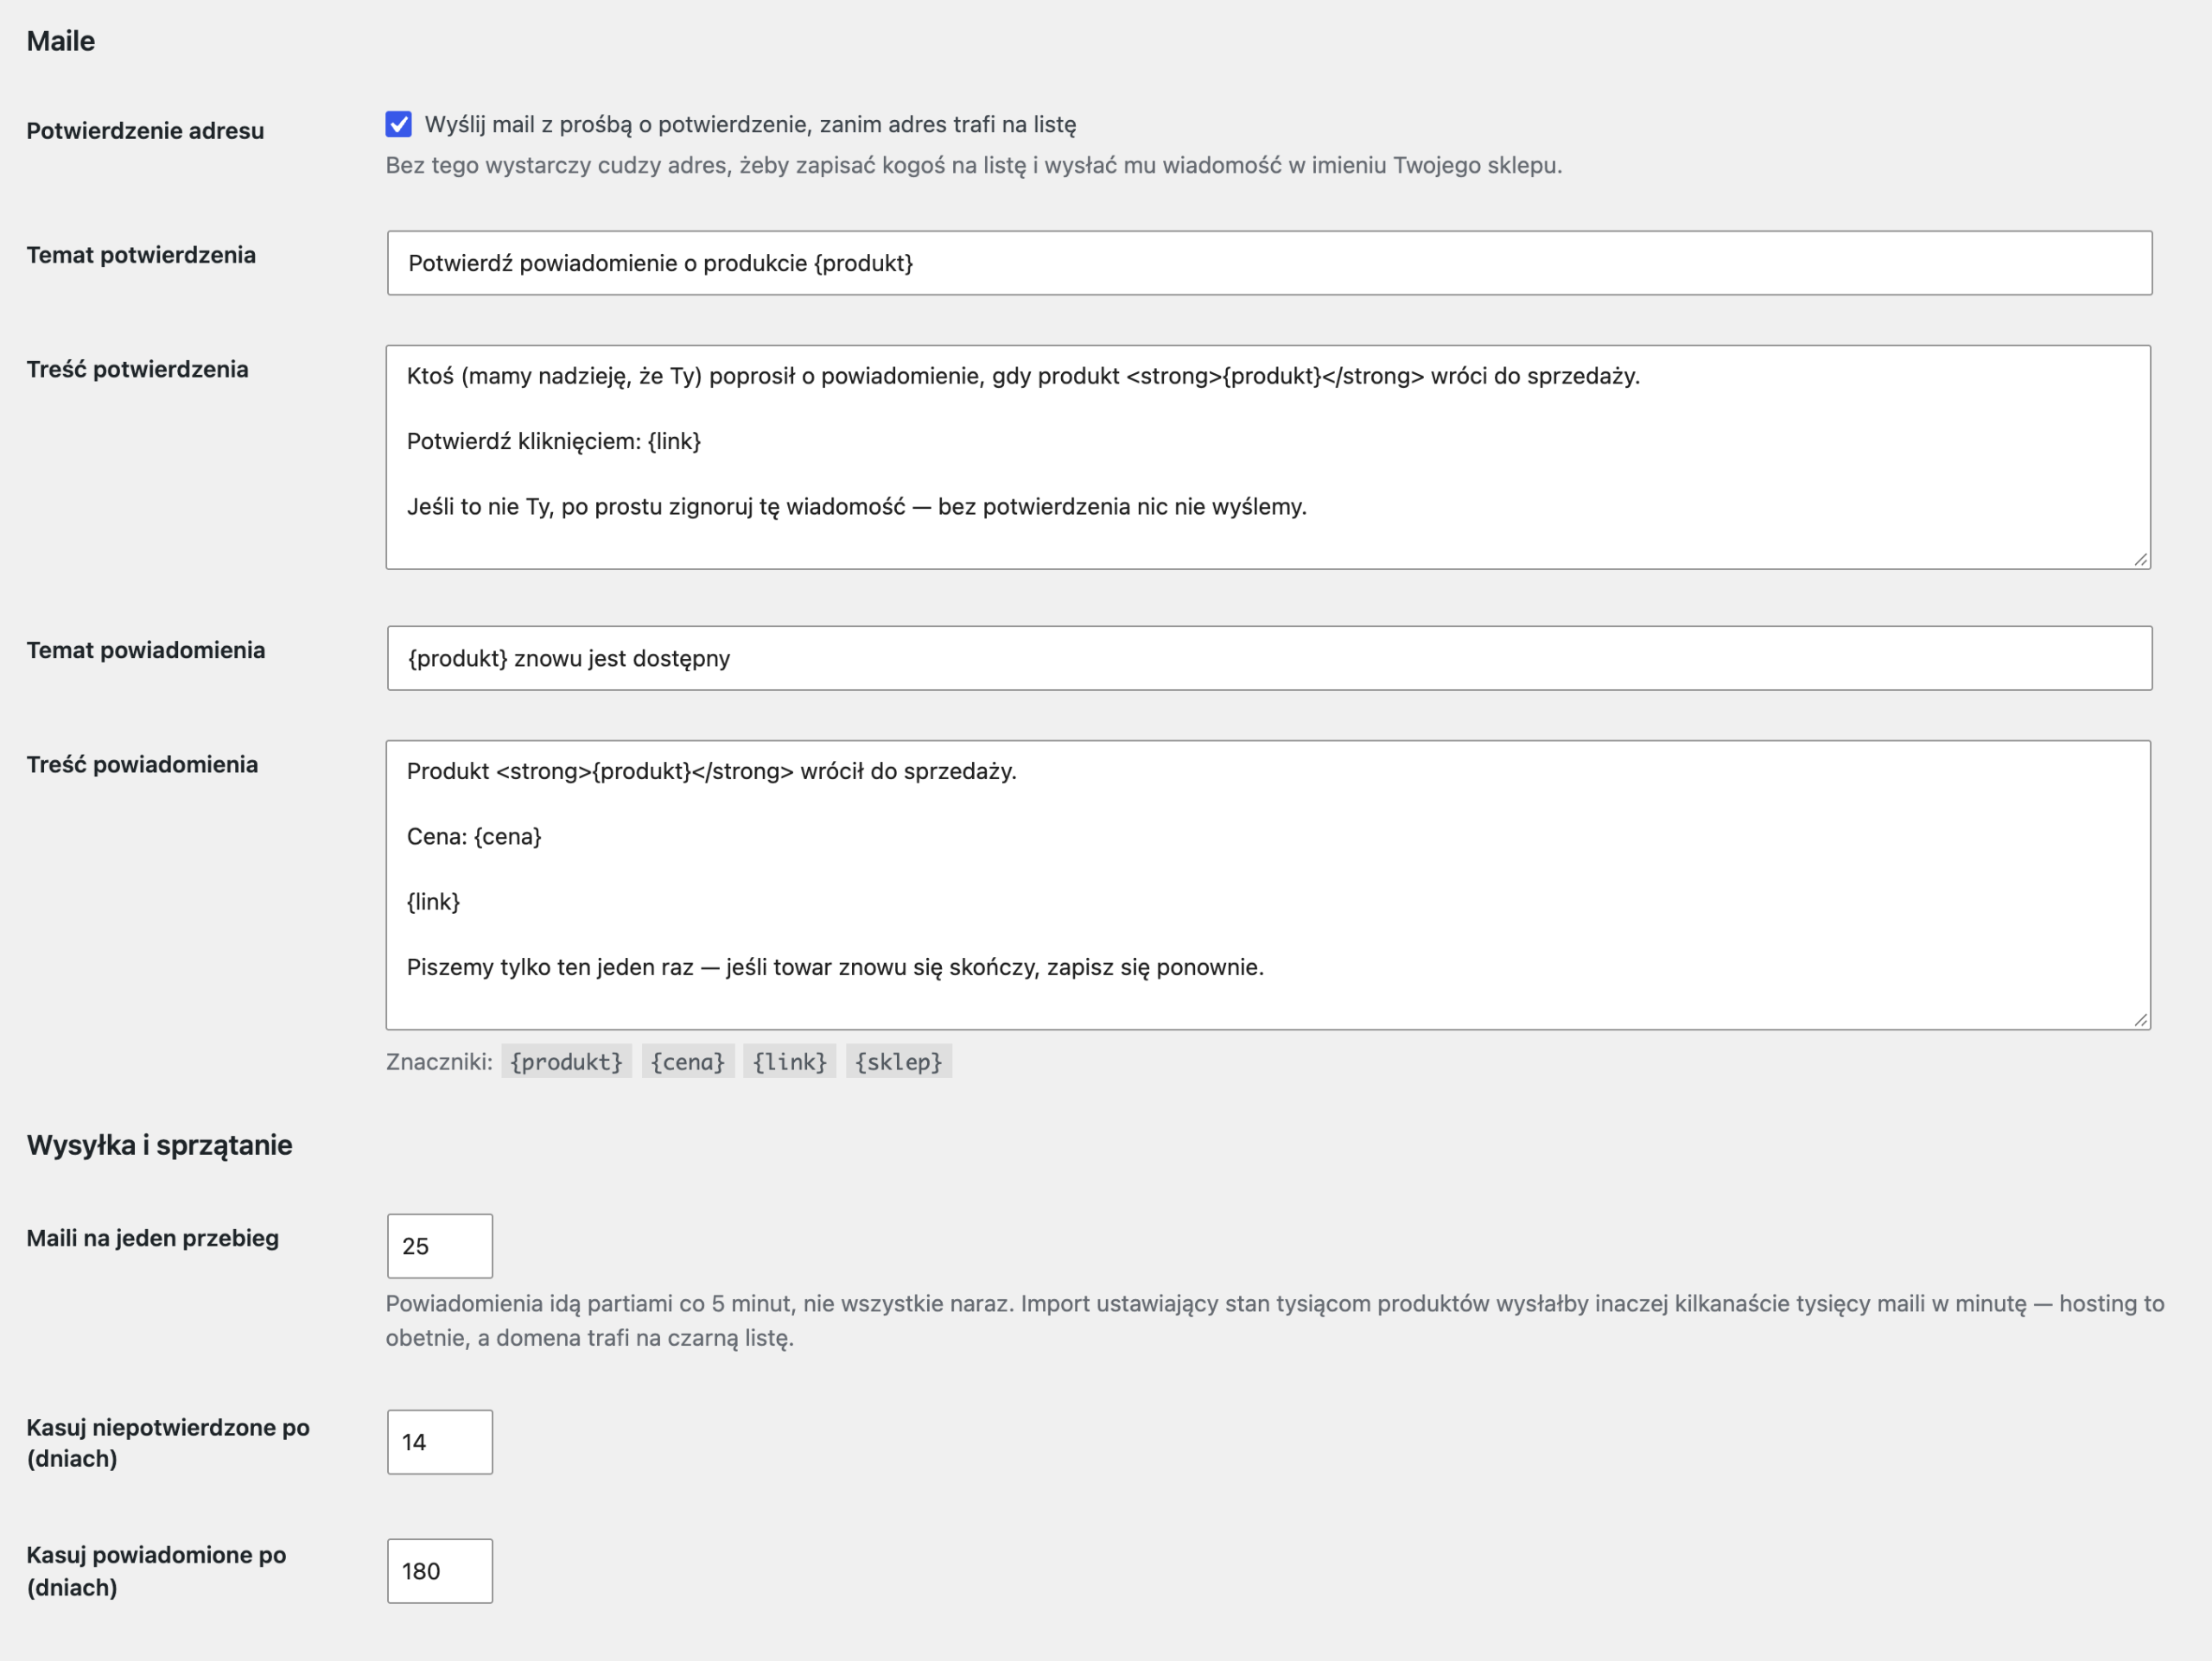Click the Temat potwierdzenia label

(x=141, y=255)
